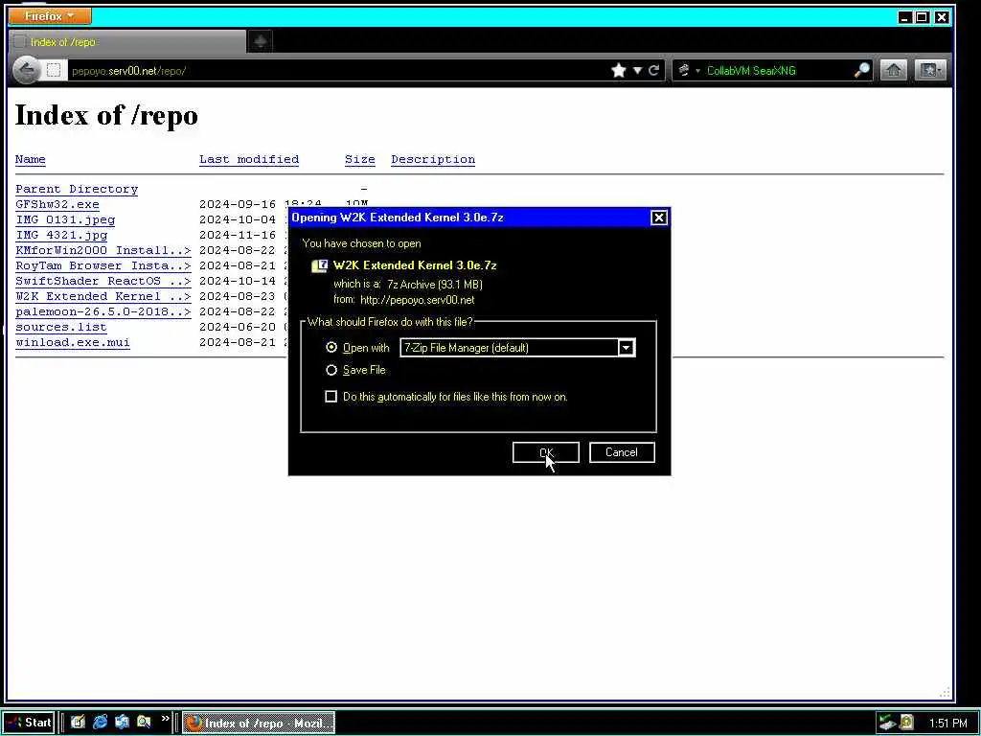
Task: Click Index of /repo Mozilla taskbar button
Action: pos(259,723)
